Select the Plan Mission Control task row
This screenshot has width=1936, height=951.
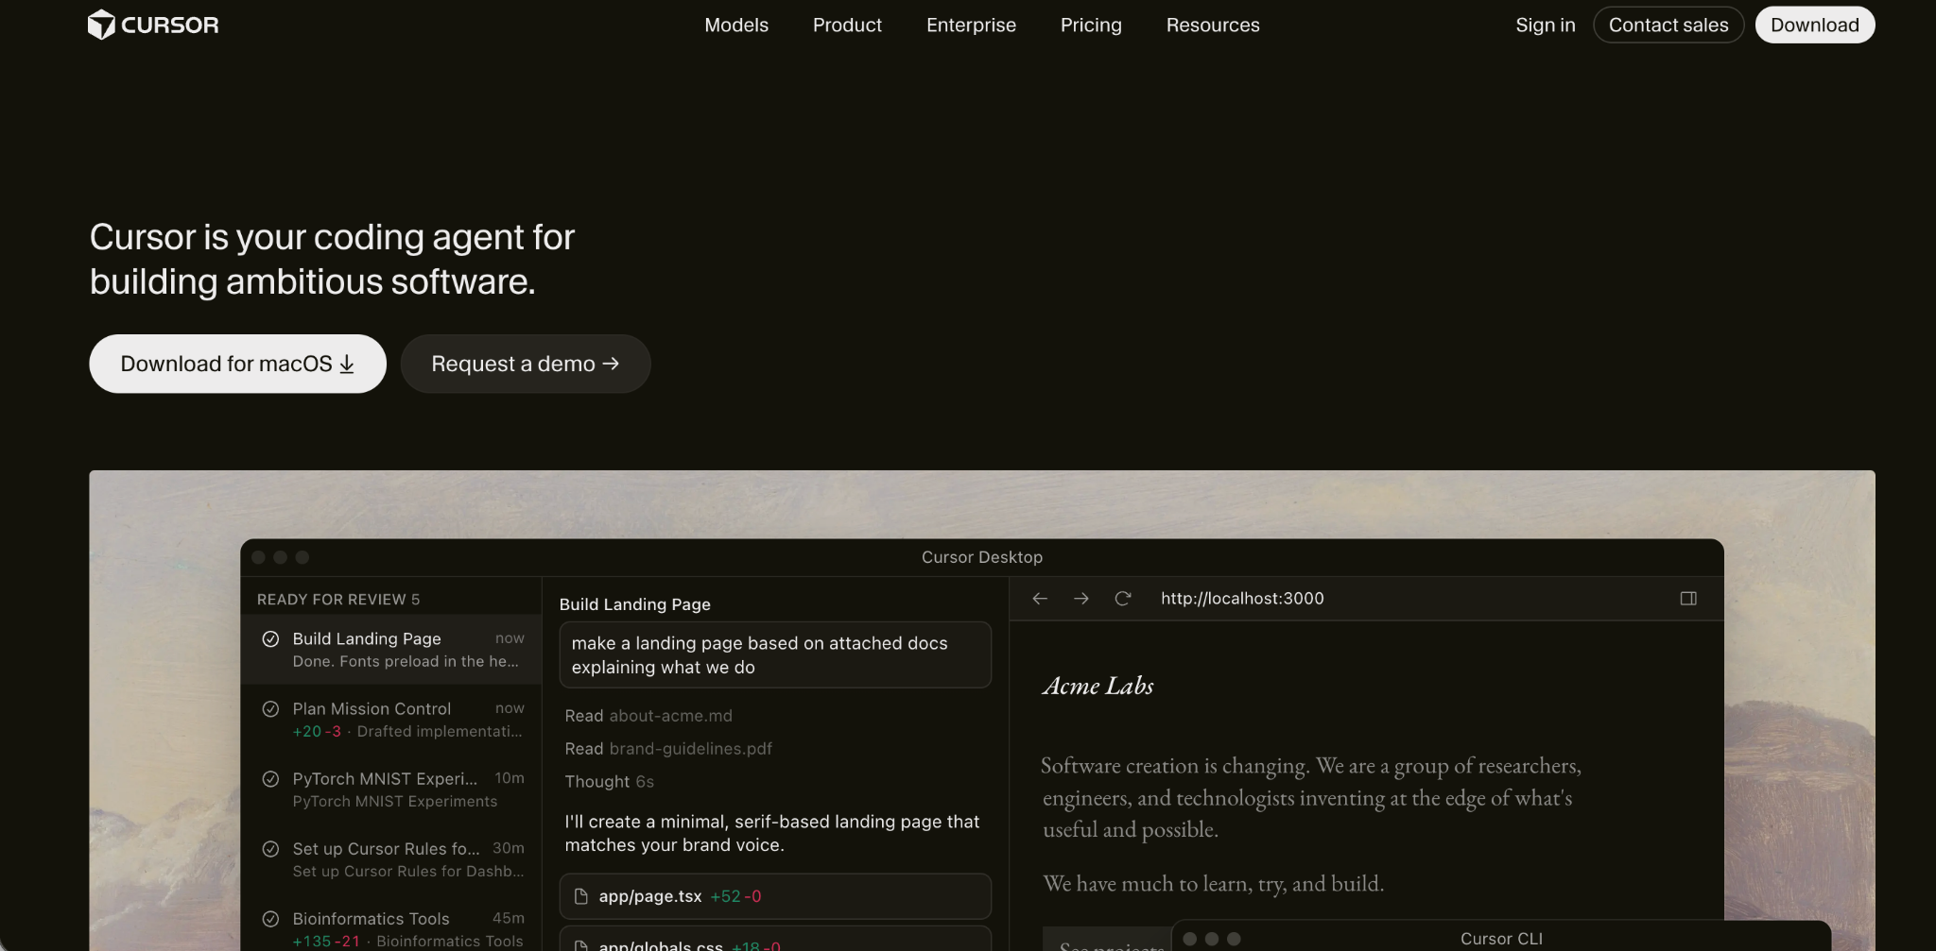coord(391,720)
